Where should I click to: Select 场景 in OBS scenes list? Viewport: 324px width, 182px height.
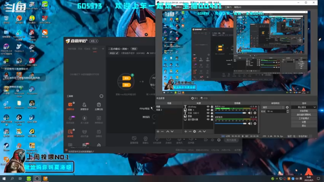(x=169, y=107)
